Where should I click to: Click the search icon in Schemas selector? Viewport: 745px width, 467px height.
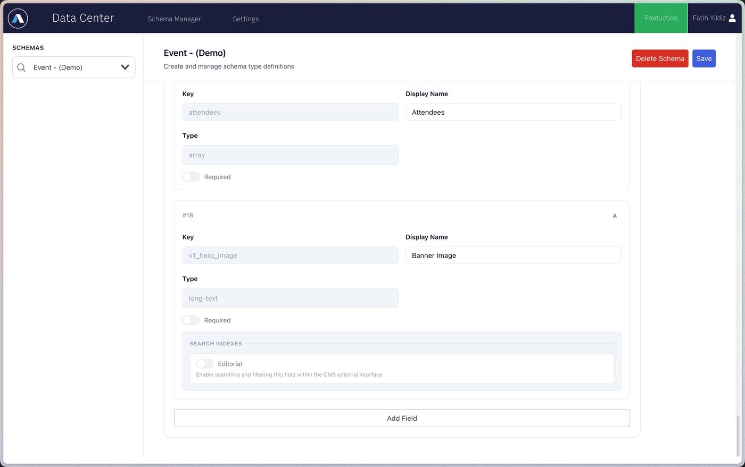(x=21, y=67)
